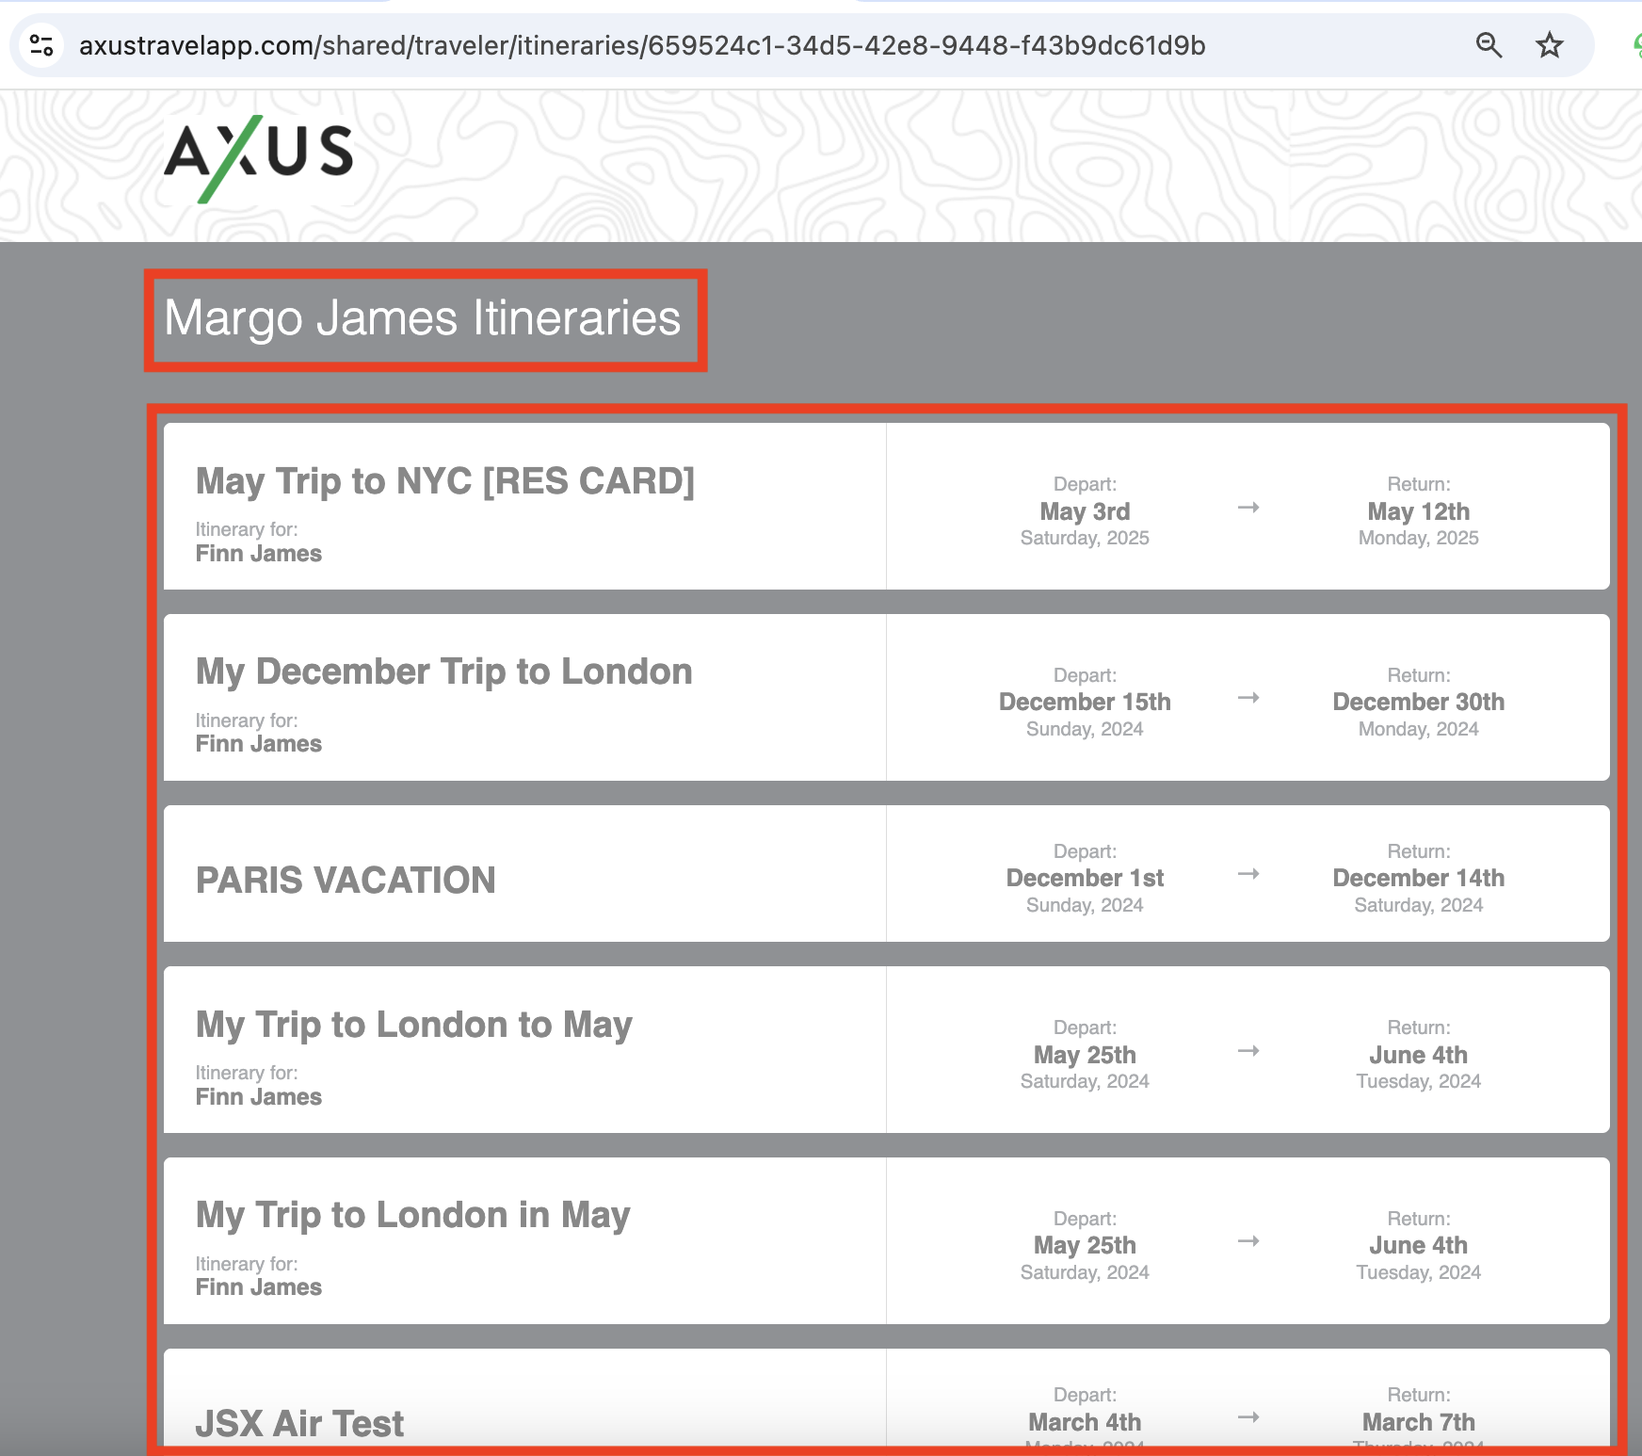Click the December 14th return date
The image size is (1642, 1456).
pyautogui.click(x=1419, y=879)
